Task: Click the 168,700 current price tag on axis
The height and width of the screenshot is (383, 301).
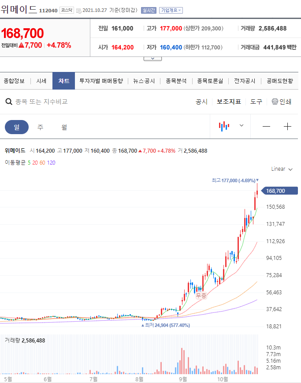Action: click(279, 191)
